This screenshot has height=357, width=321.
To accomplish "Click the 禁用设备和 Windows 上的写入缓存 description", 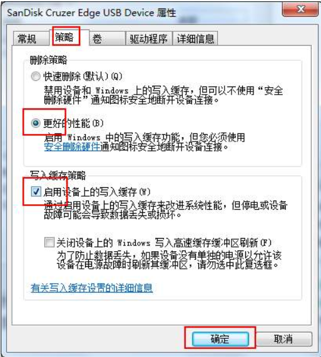I will (x=163, y=95).
